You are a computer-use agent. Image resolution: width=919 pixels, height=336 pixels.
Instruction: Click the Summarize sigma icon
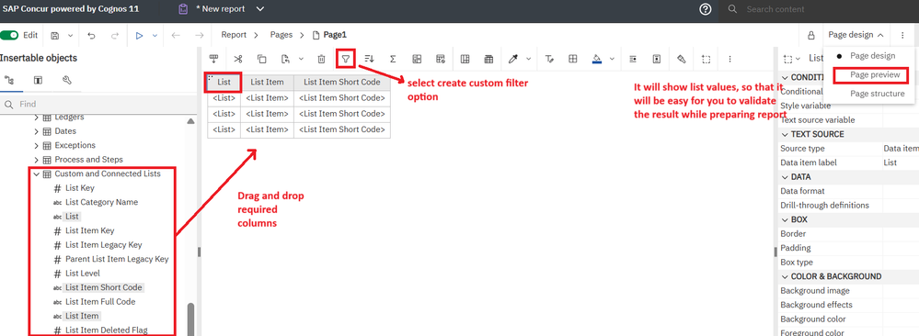393,59
